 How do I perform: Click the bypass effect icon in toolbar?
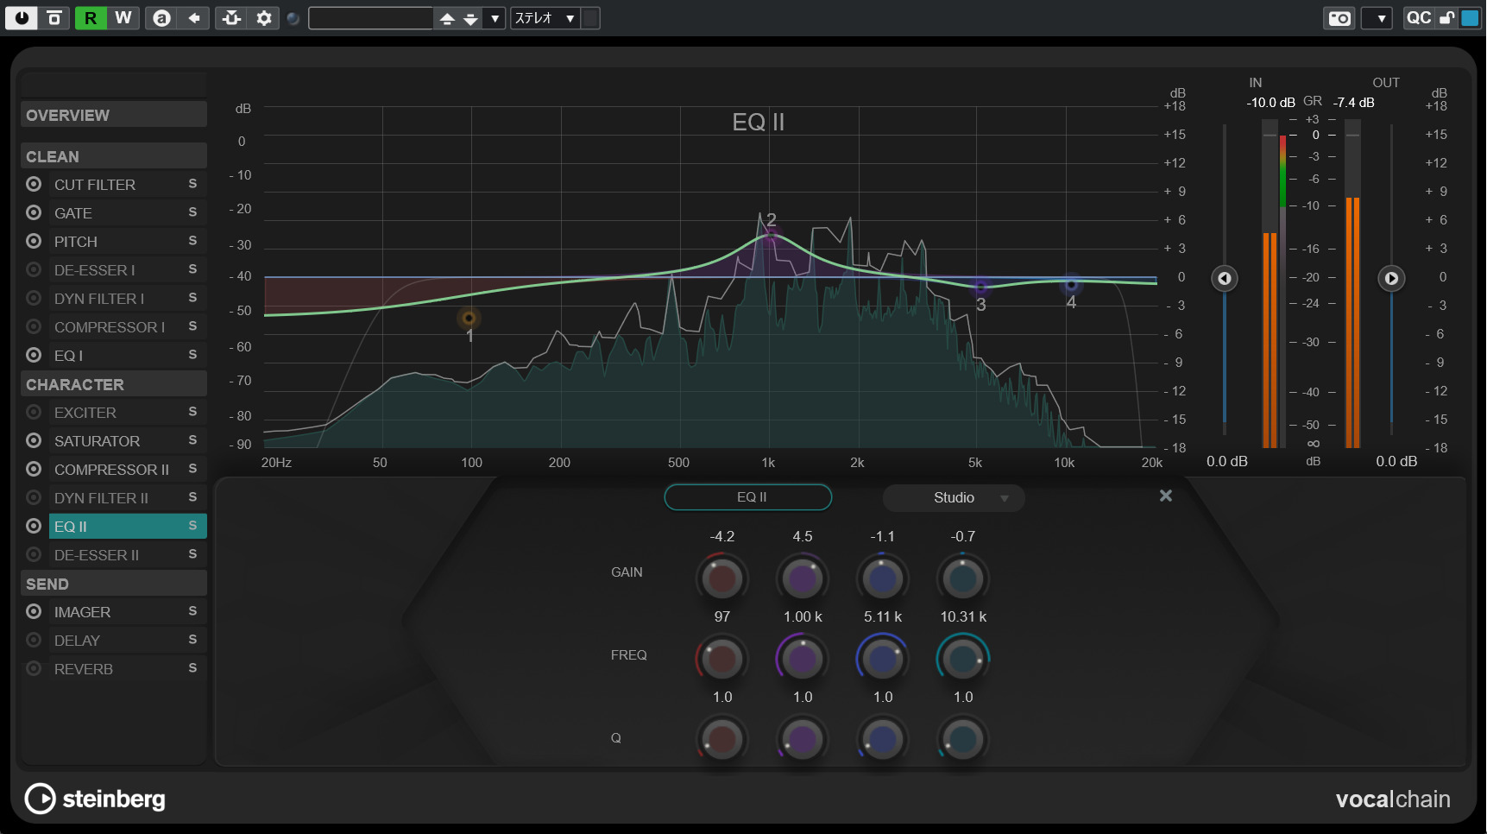point(54,17)
